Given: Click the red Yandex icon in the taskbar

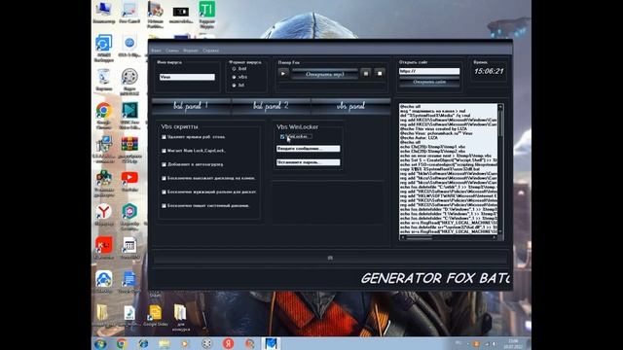Looking at the screenshot, I should point(228,343).
